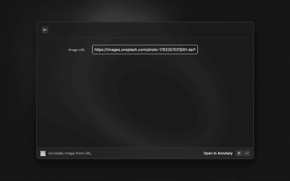Click 'https' at start of URL field

coord(99,50)
